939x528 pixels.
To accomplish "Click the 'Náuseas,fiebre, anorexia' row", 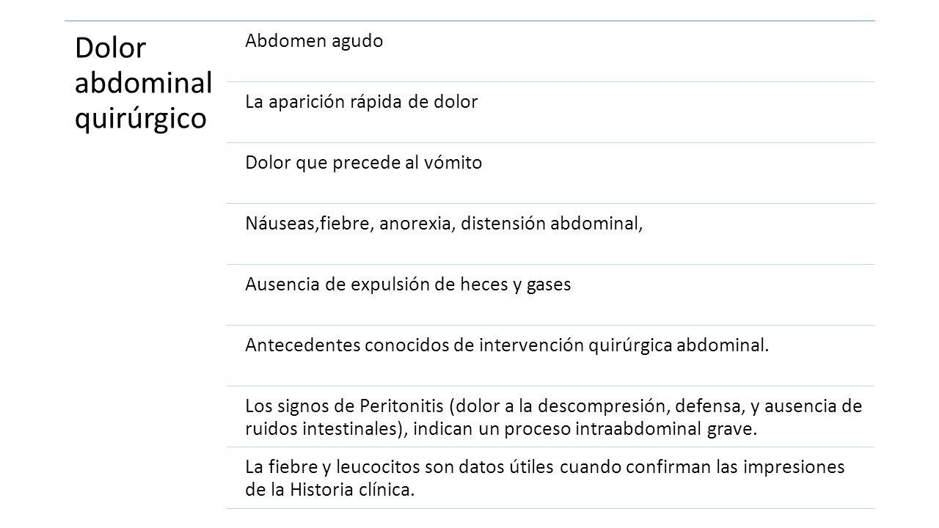I will (x=551, y=234).
